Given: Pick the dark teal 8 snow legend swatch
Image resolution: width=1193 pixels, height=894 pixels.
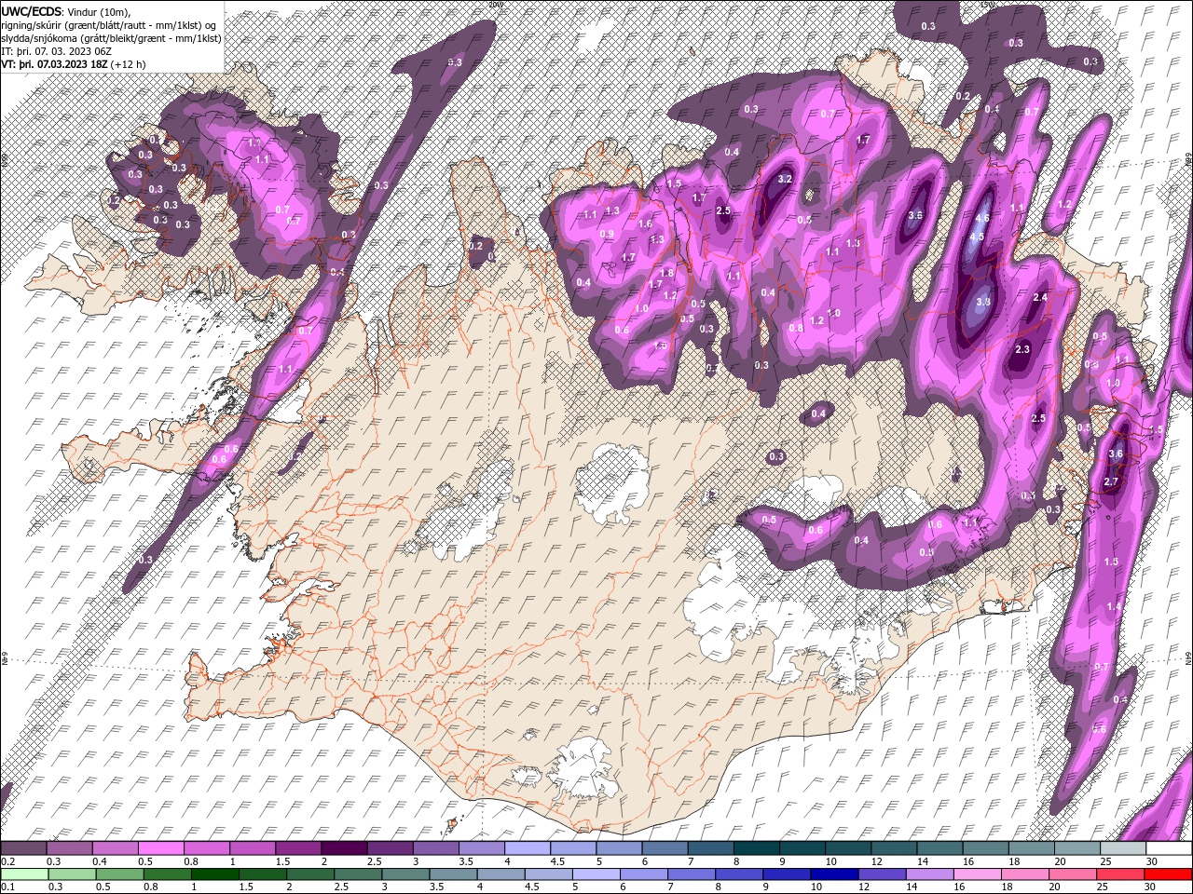Looking at the screenshot, I should click(757, 848).
